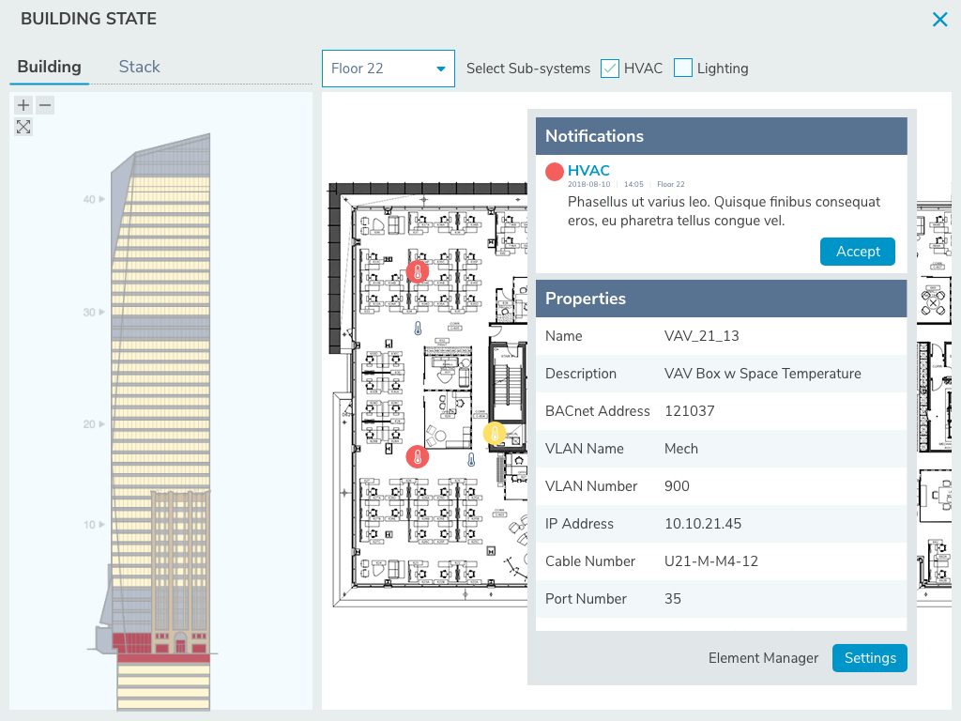The image size is (961, 721).
Task: Click floor 30 marker on building
Action: [94, 312]
